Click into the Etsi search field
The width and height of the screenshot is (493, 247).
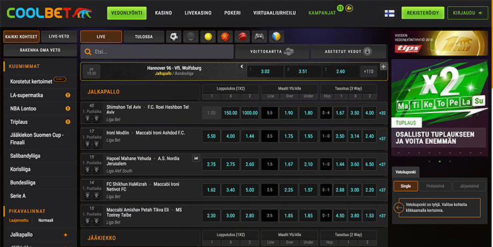[x=157, y=51]
